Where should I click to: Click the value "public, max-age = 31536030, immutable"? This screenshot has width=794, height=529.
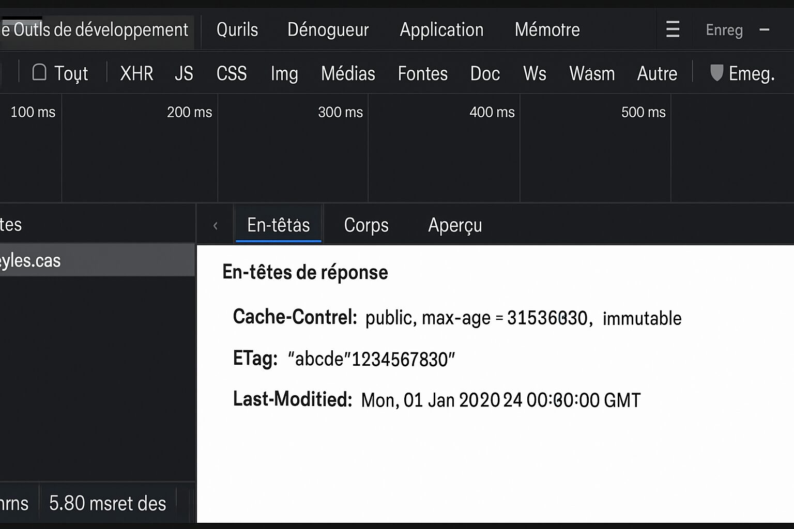coord(523,318)
